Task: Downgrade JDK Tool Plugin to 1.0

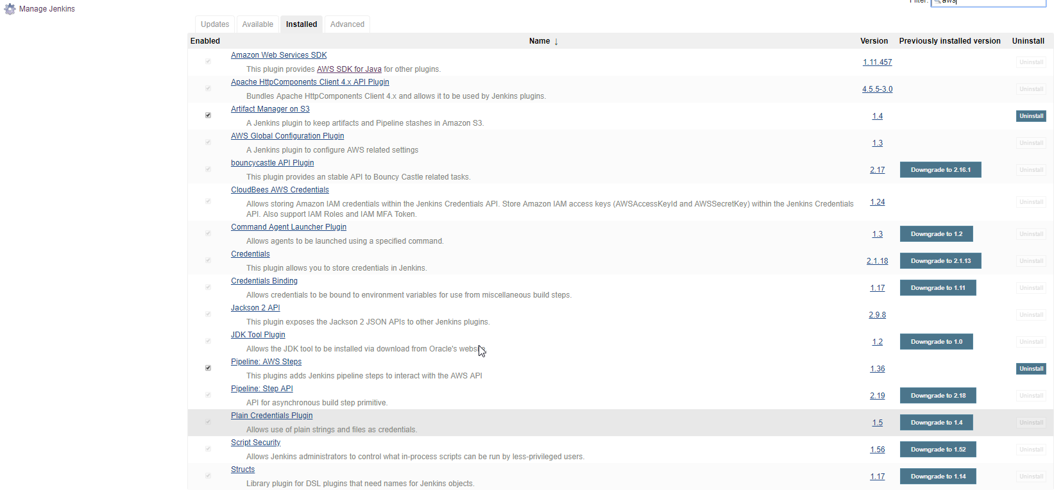Action: (937, 342)
